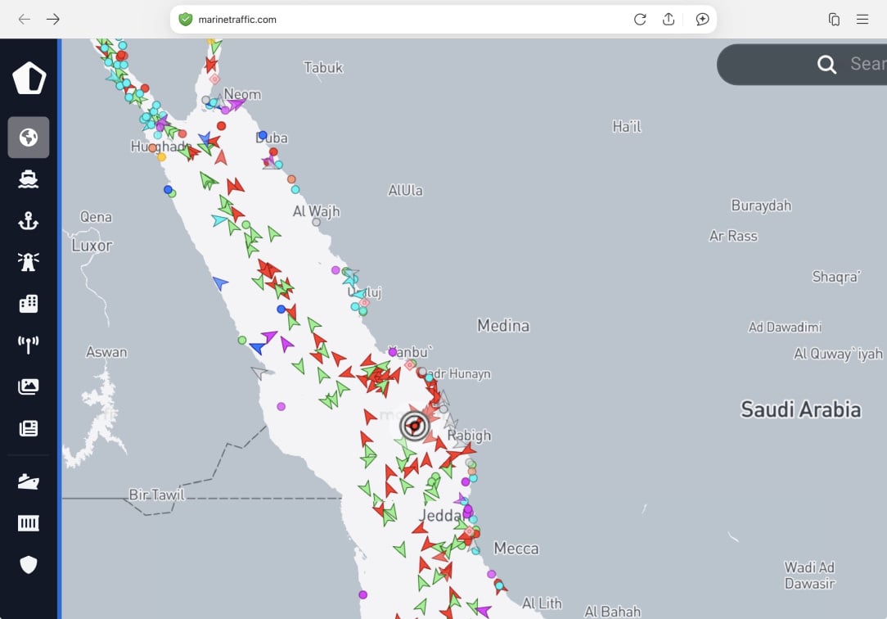The width and height of the screenshot is (887, 619).
Task: Click the Tabuk map label
Action: click(323, 67)
